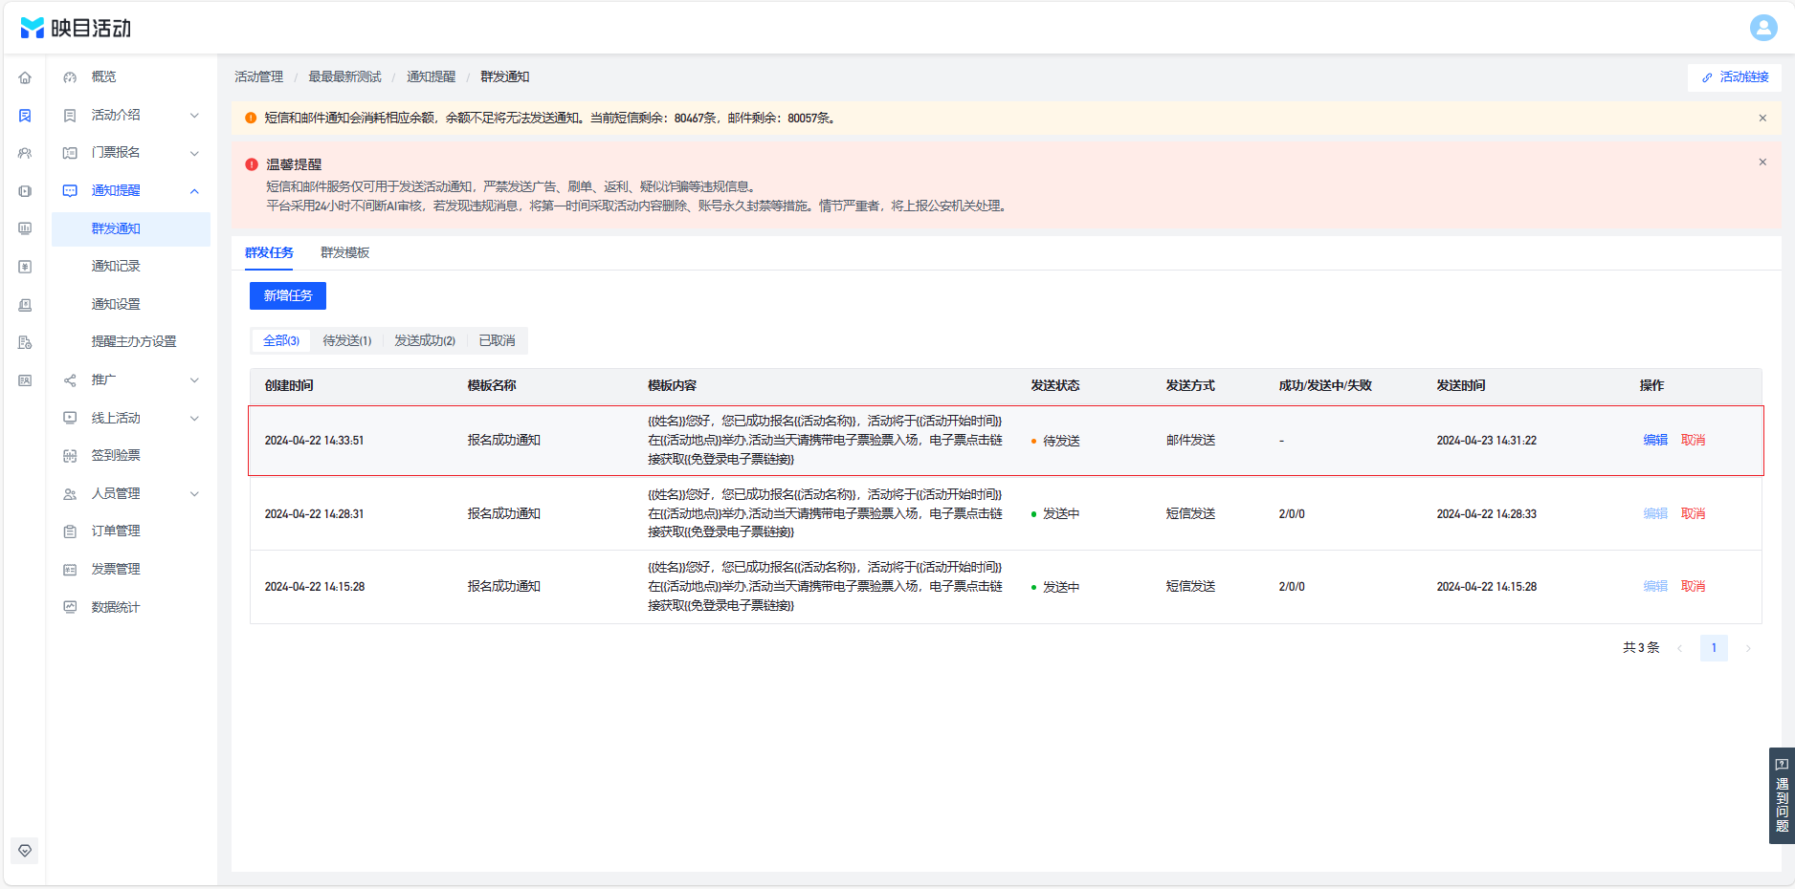Viewport: 1795px width, 889px height.
Task: Filter by 全部(3) tab
Action: (281, 341)
